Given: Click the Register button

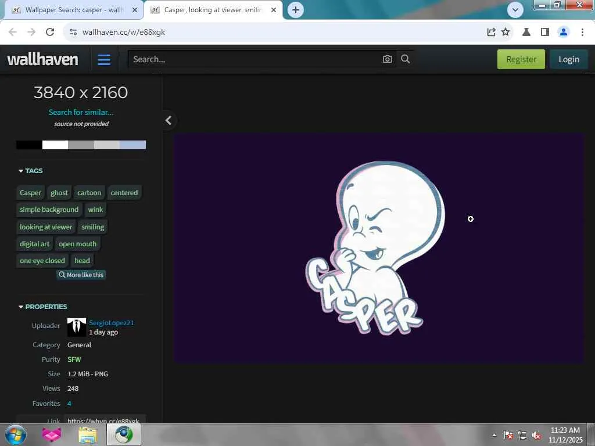Looking at the screenshot, I should (521, 59).
